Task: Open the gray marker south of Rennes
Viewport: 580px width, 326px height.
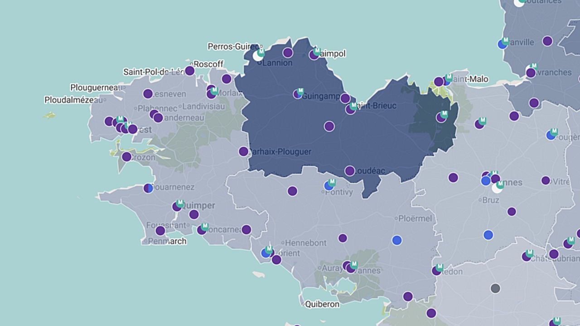Action: (x=495, y=288)
